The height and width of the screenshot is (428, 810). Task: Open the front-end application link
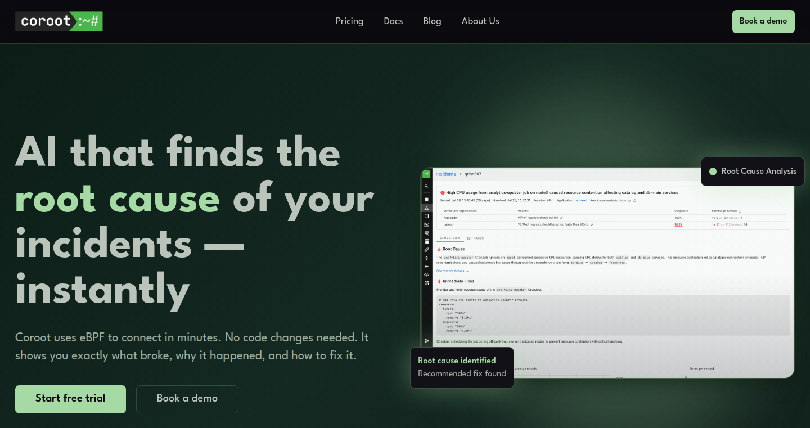(580, 200)
